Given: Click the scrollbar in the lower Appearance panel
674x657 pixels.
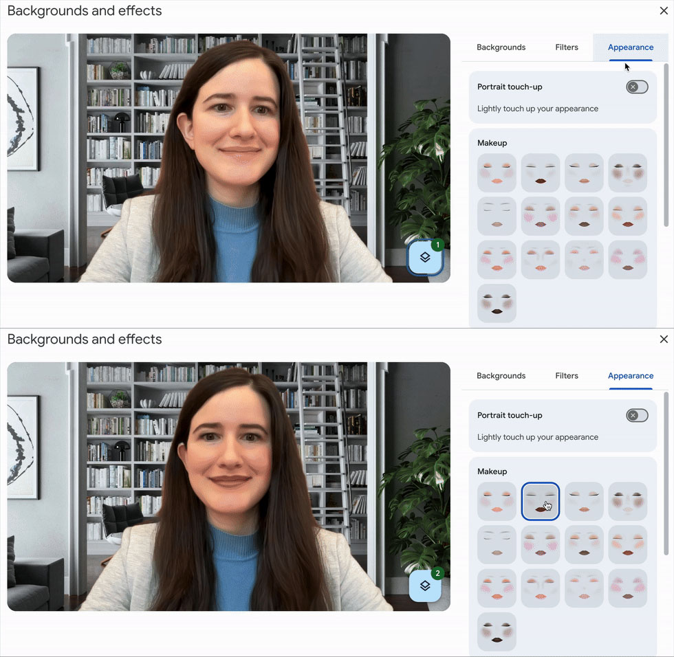Looking at the screenshot, I should pyautogui.click(x=665, y=473).
